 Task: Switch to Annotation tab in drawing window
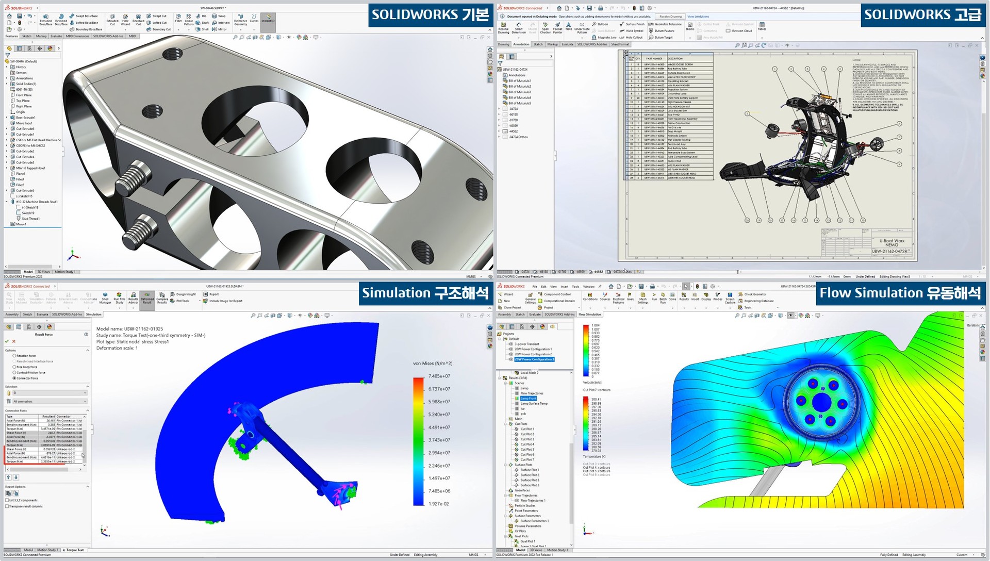(521, 44)
